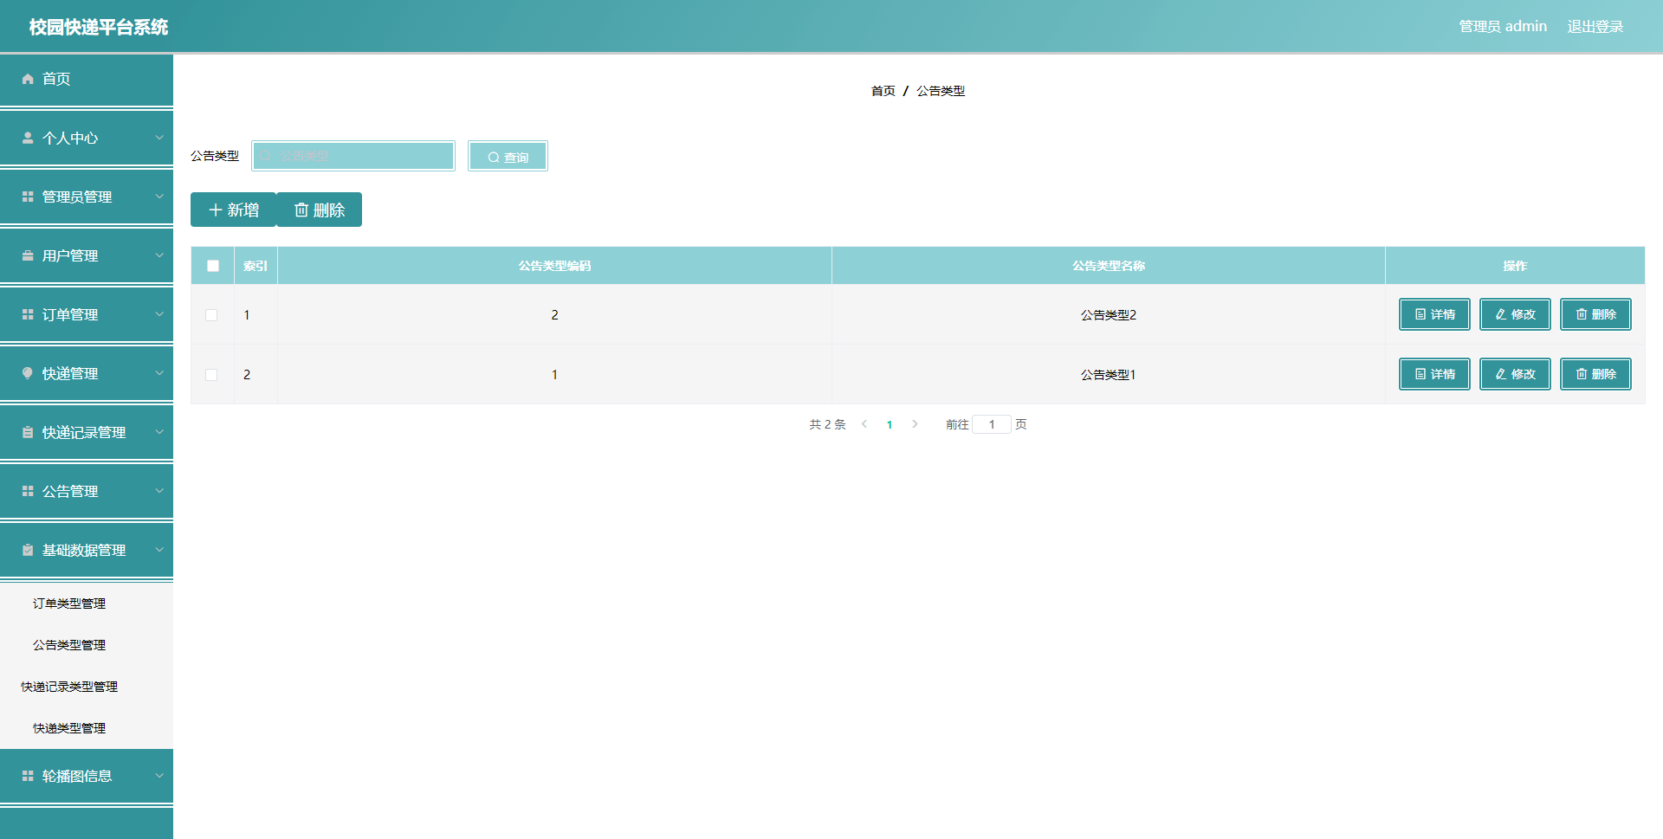Expand the 订单管理 menu chevron
Viewport: 1663px width, 839px height.
(x=159, y=314)
